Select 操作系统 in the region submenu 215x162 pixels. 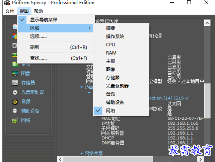coord(121,36)
